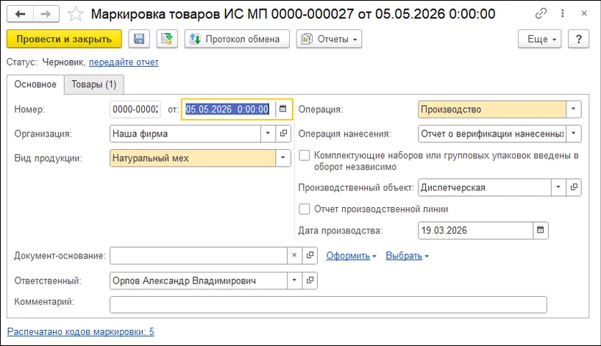Open the Производственный объект record icon
Viewport: 601px width, 346px height.
coord(574,187)
